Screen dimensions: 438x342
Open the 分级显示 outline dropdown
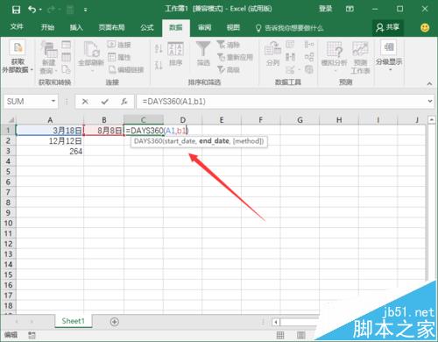coord(389,55)
